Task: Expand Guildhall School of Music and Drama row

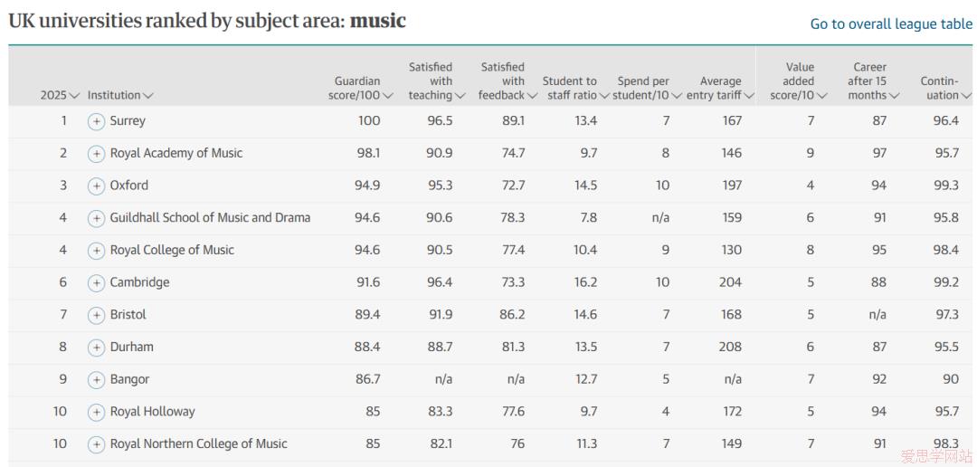Action: pos(96,218)
